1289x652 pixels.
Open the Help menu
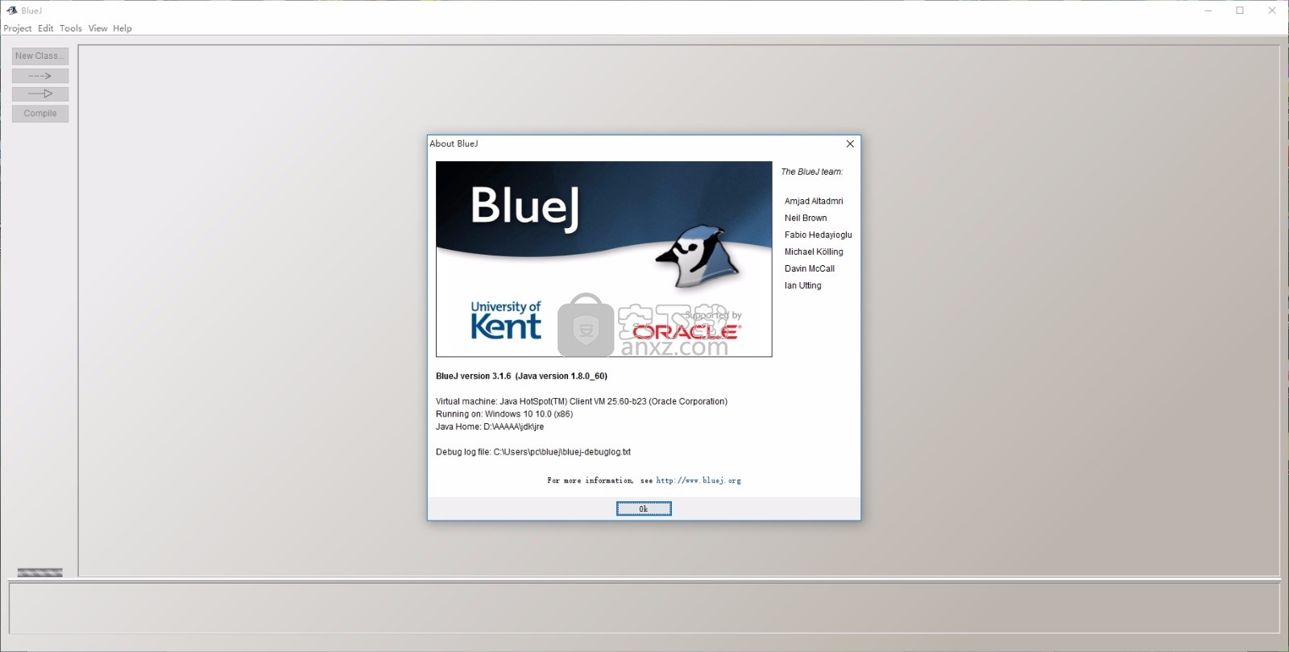pos(122,28)
